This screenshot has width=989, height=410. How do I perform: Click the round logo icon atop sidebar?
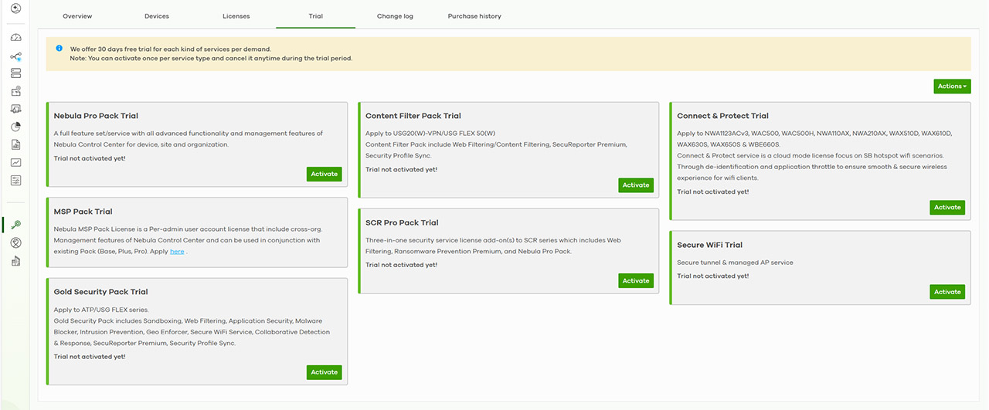pos(15,8)
